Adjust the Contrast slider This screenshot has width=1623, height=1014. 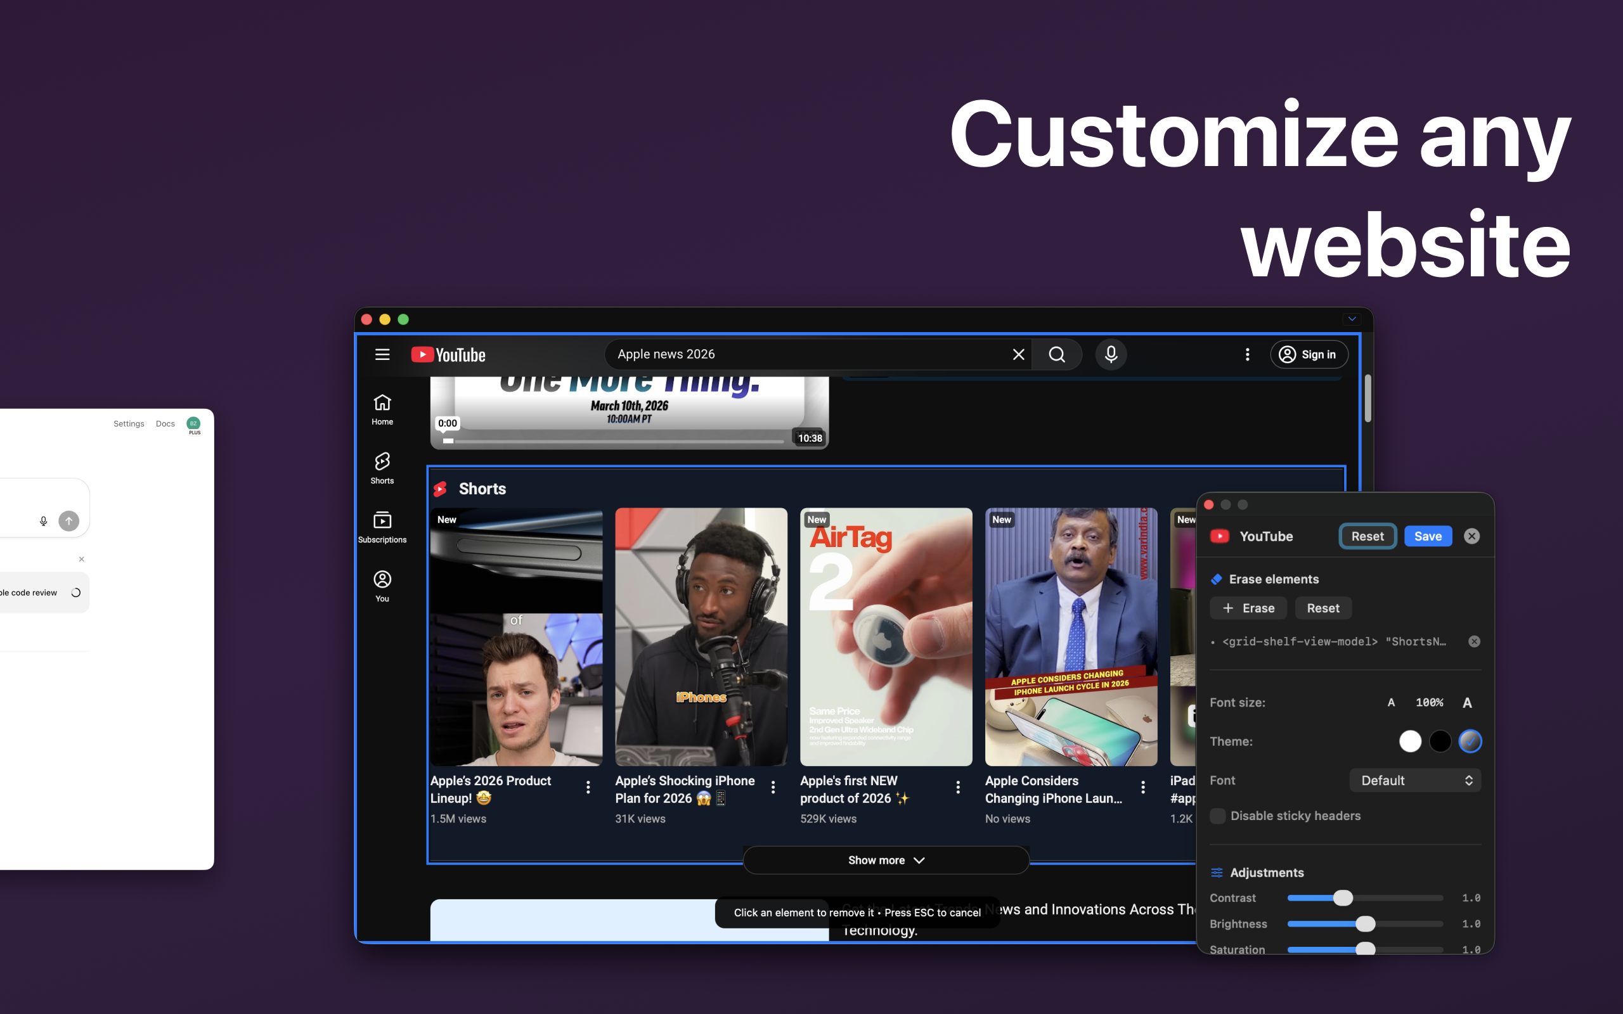tap(1343, 898)
